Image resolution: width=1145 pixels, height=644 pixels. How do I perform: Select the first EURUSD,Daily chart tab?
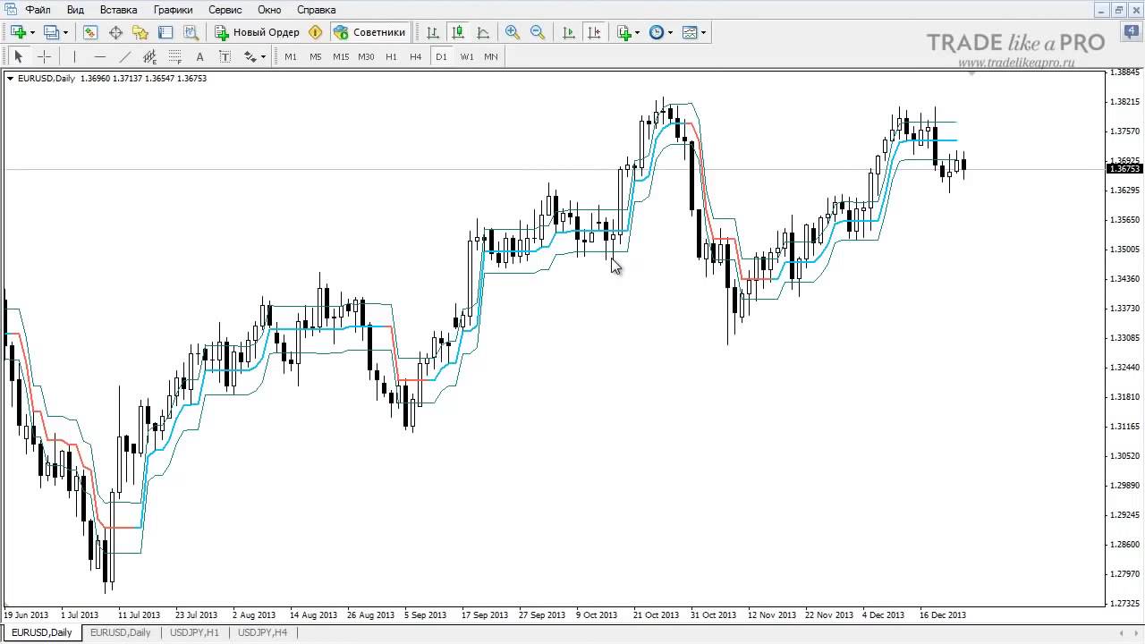click(41, 632)
